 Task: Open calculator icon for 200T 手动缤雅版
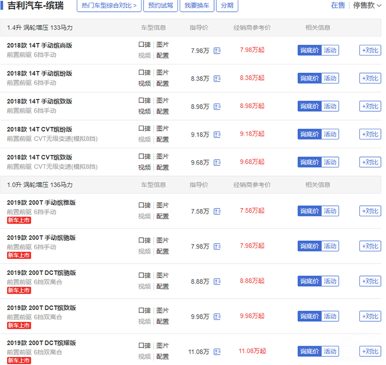(217, 211)
